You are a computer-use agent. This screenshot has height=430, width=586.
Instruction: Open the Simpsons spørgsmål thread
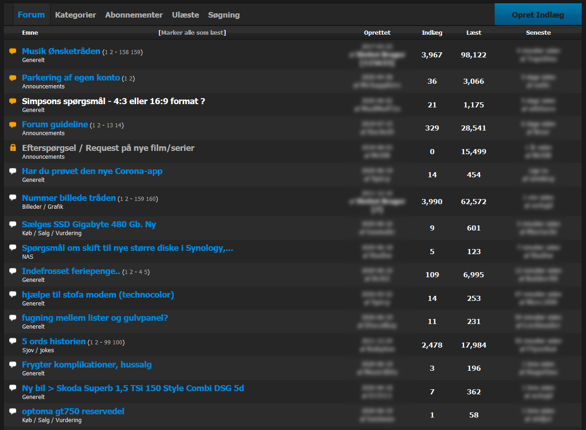coord(113,101)
